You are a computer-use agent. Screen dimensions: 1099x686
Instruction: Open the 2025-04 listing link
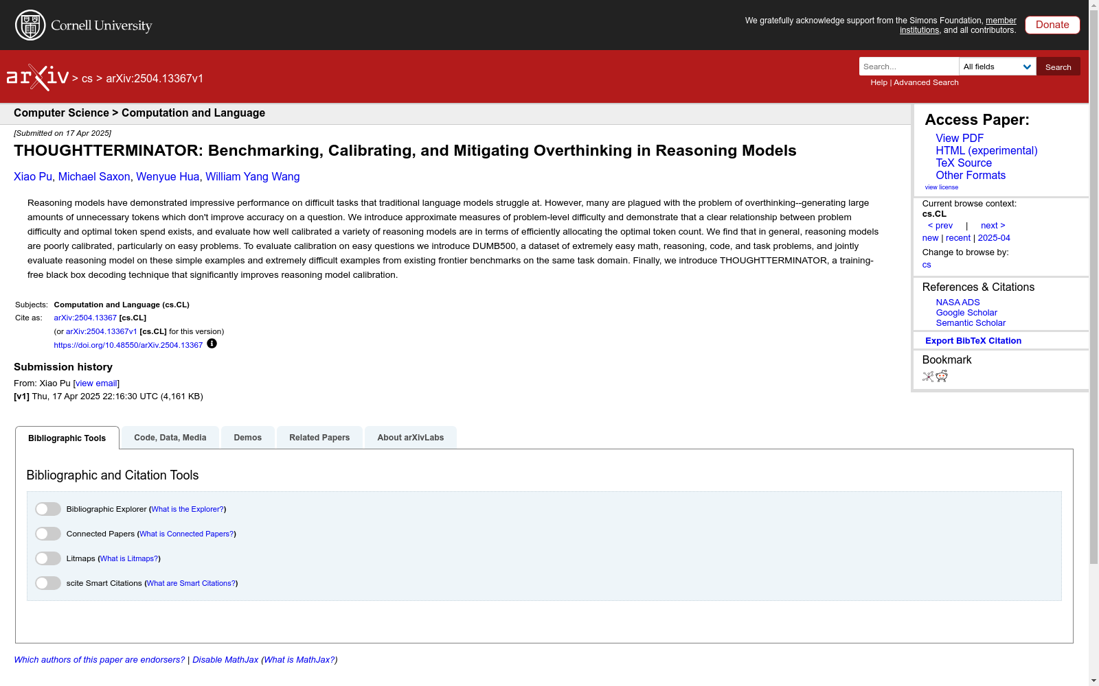(x=994, y=238)
